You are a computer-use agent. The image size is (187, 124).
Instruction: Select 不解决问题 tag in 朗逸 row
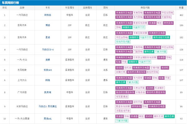pyautogui.click(x=132, y=82)
